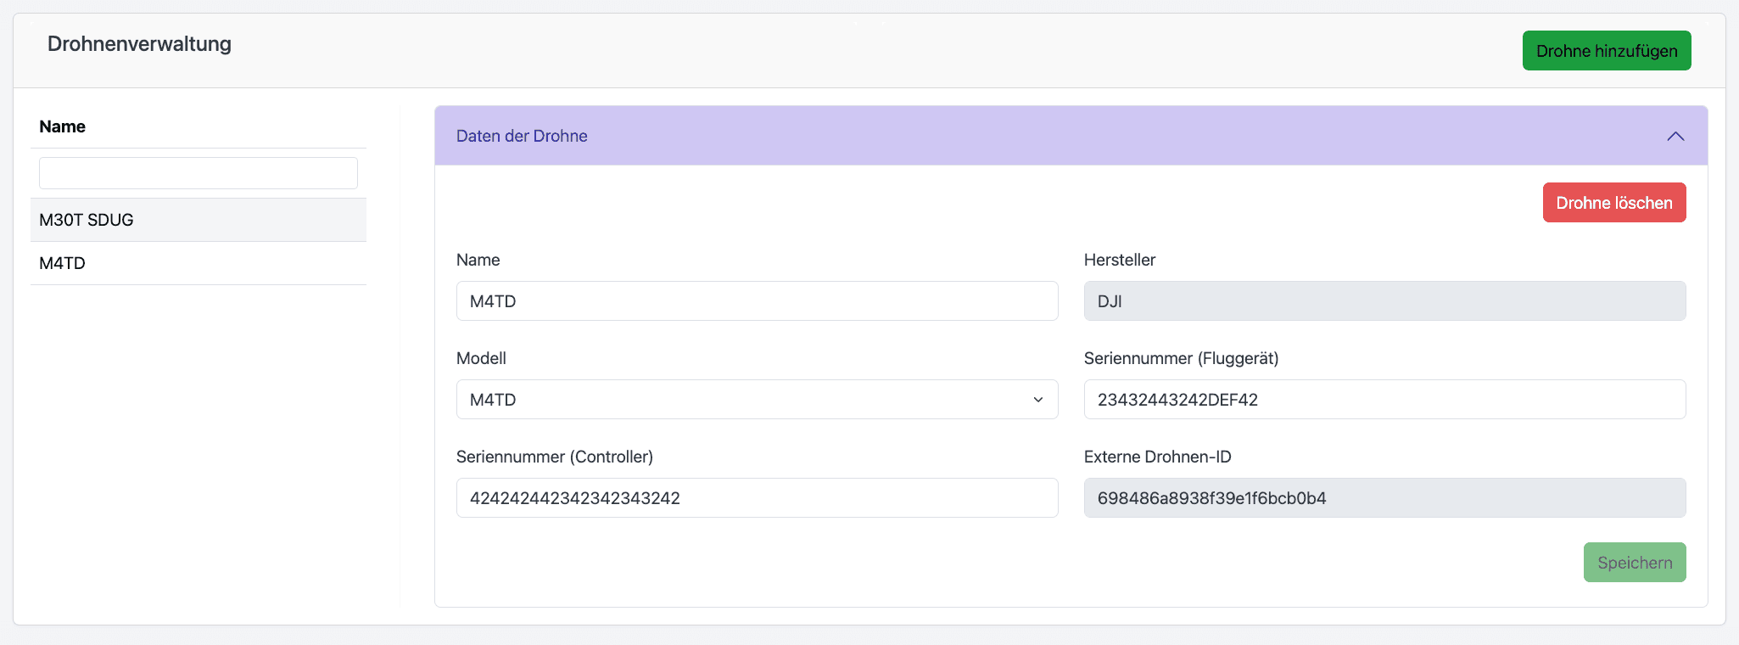Image resolution: width=1739 pixels, height=645 pixels.
Task: Save changes with the Speichern button
Action: click(1634, 563)
